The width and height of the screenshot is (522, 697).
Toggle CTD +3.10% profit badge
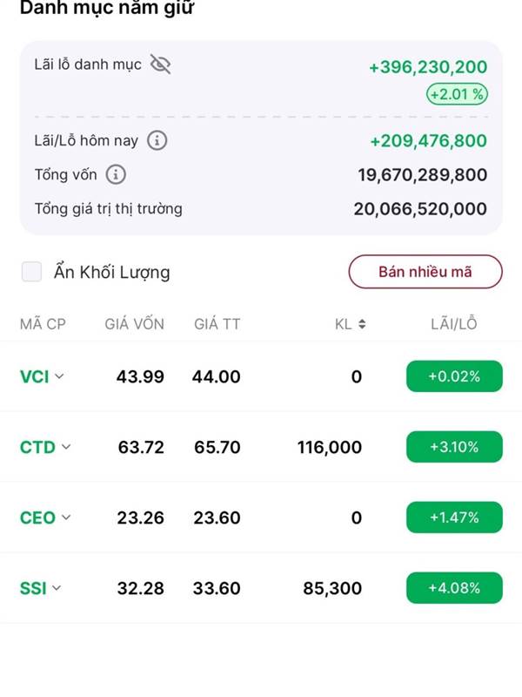[454, 447]
